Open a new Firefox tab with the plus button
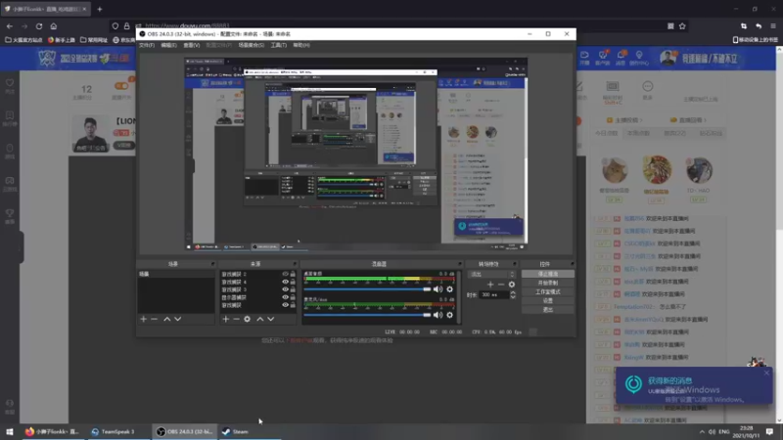This screenshot has height=440, width=783. click(x=100, y=9)
